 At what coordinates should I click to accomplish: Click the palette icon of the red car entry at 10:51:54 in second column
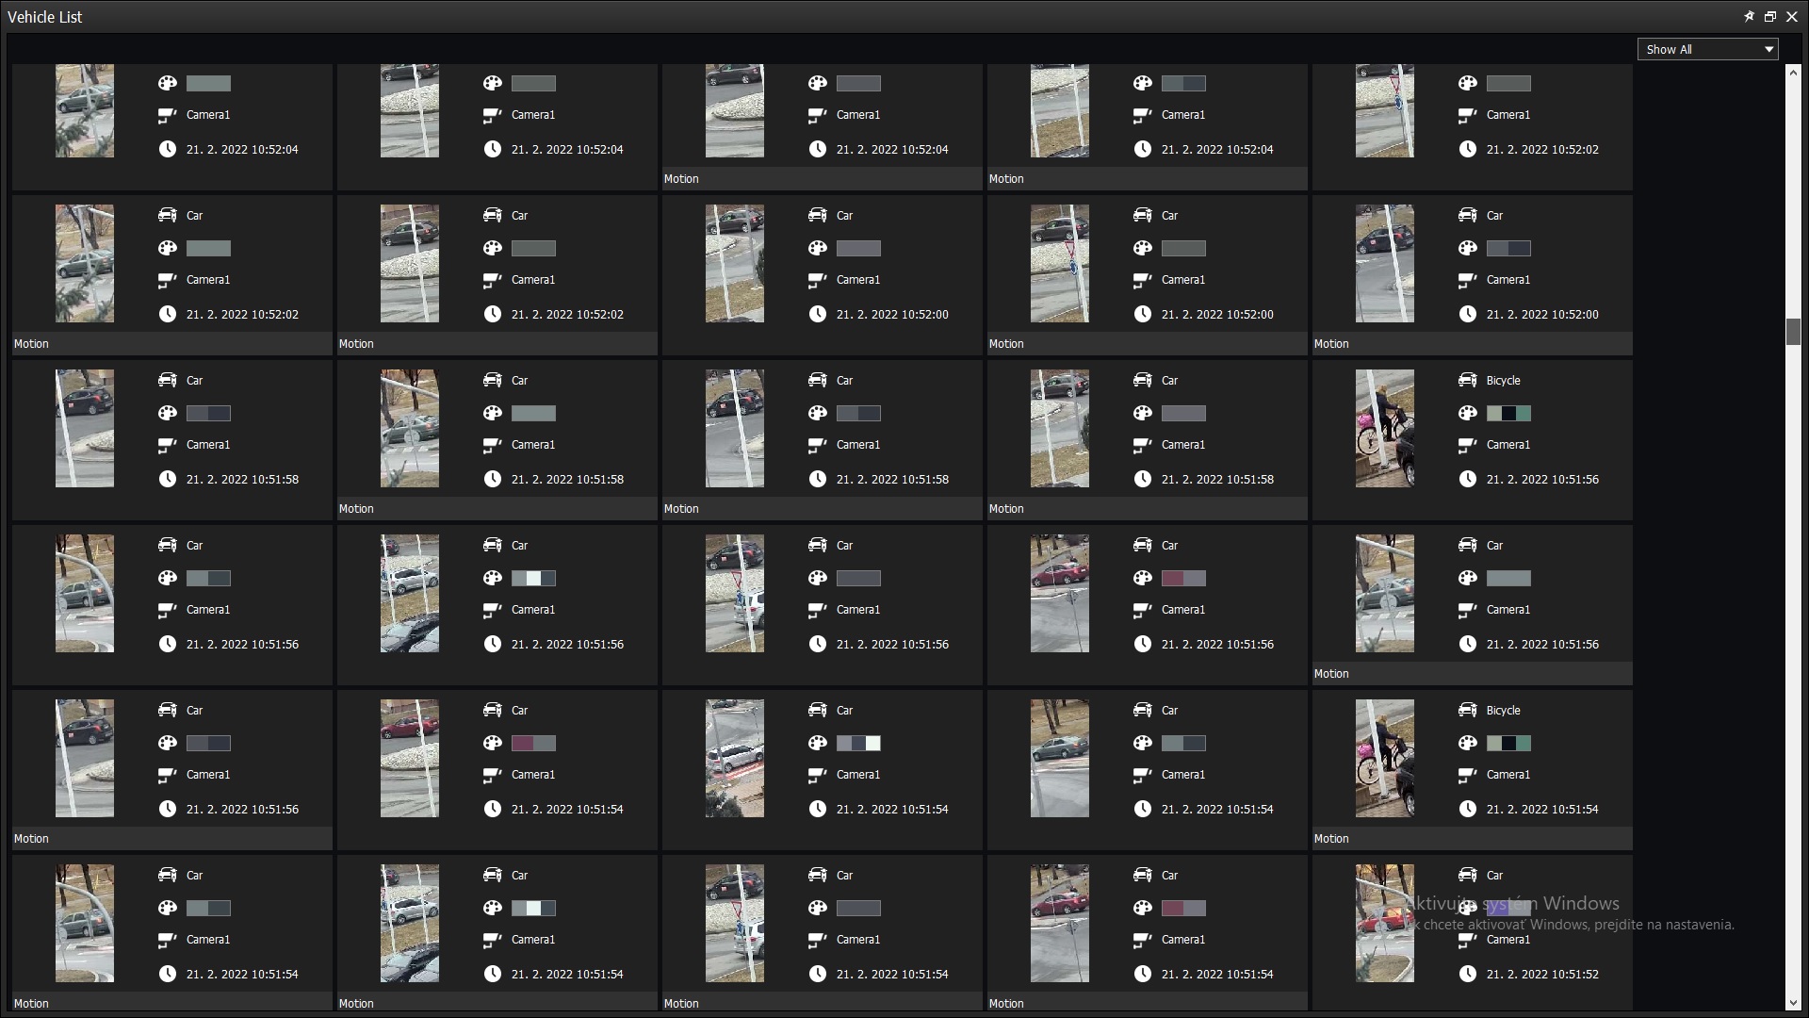click(x=492, y=743)
